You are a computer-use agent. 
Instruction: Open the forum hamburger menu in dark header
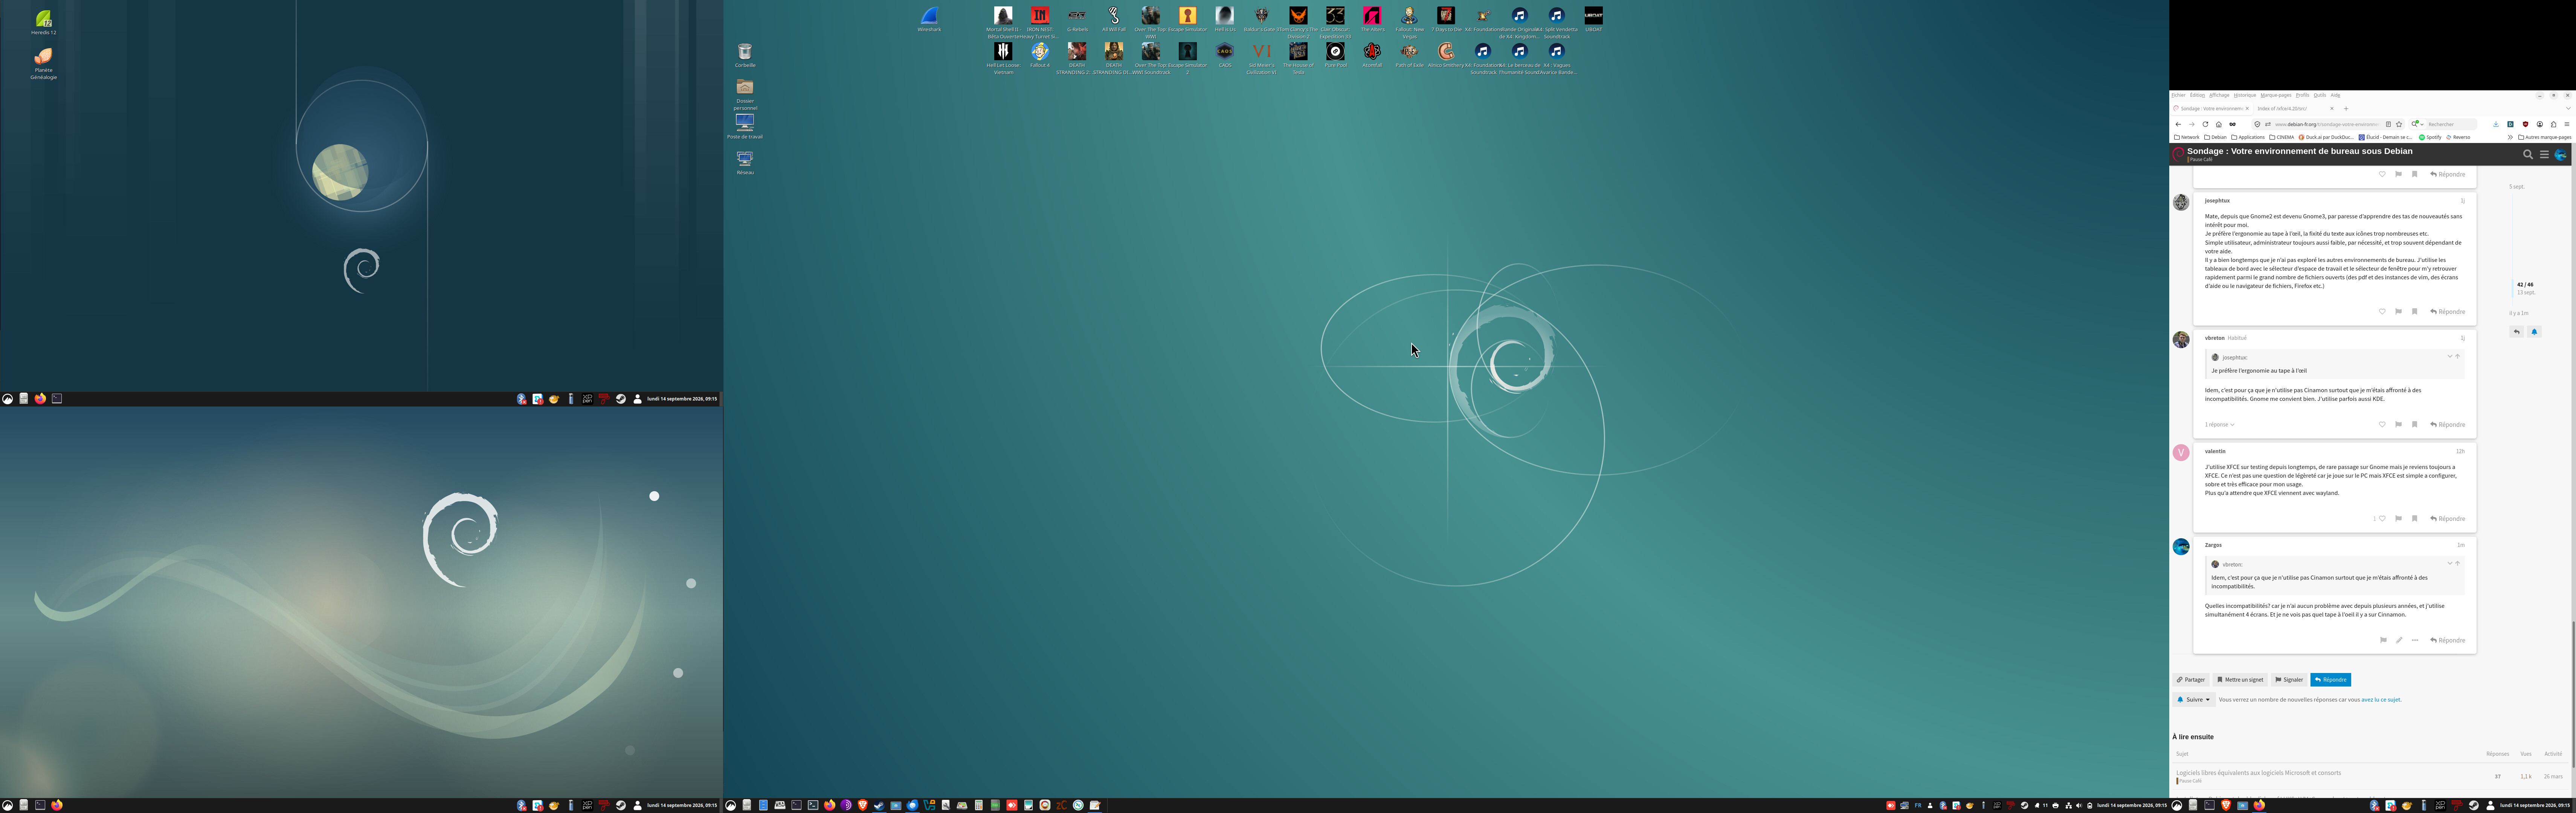2544,154
